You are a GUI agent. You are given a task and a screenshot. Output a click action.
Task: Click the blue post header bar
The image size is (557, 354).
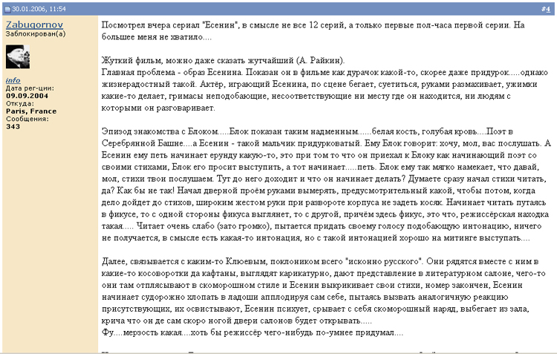297,8
